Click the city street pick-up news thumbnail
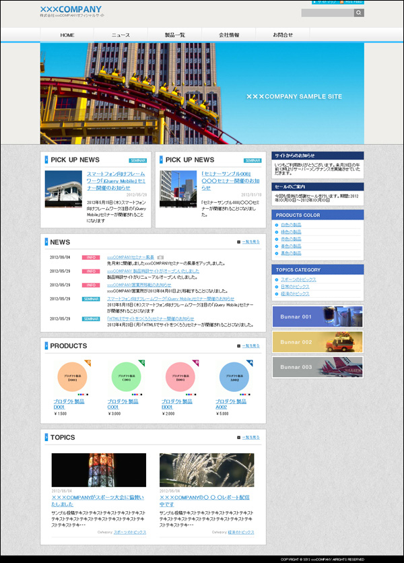The width and height of the screenshot is (404, 563). [x=178, y=189]
